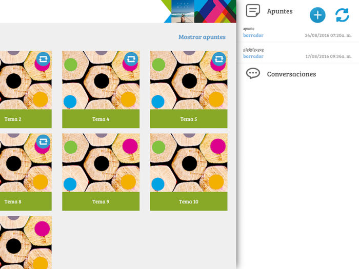The height and width of the screenshot is (269, 359).
Task: Click the Tema 8 green label
Action: (x=26, y=201)
